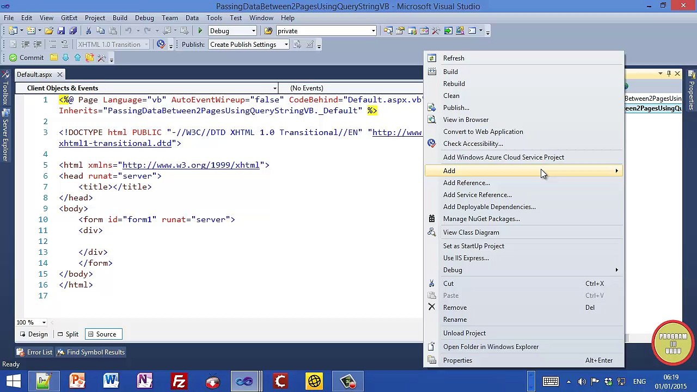Screen dimensions: 697x392
Task: Switch to Design view tab
Action: pos(33,334)
